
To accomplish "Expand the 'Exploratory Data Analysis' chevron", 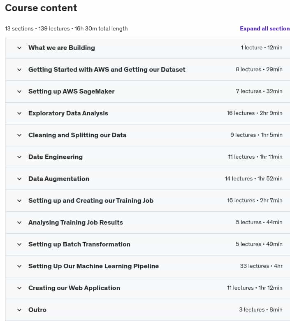I will pos(19,113).
